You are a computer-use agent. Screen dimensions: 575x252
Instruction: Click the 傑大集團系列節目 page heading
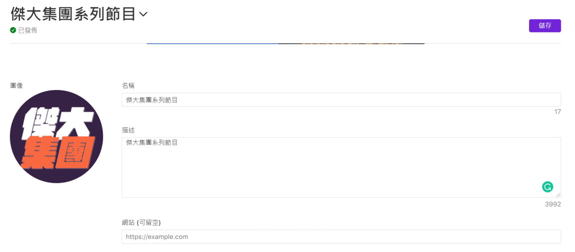[x=73, y=14]
